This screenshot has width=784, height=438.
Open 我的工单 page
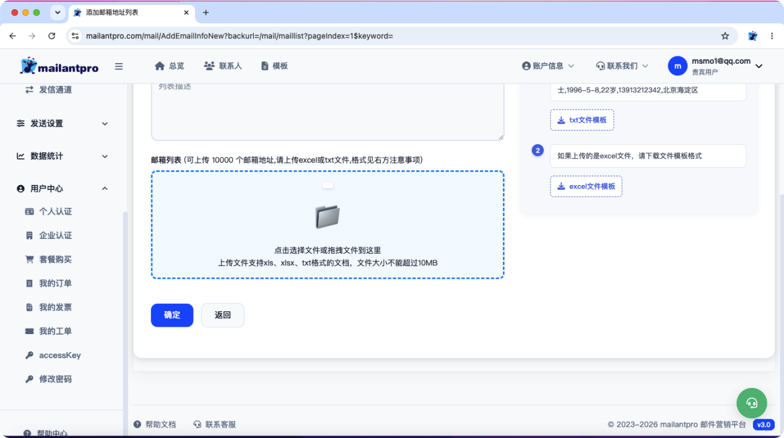[x=55, y=332]
